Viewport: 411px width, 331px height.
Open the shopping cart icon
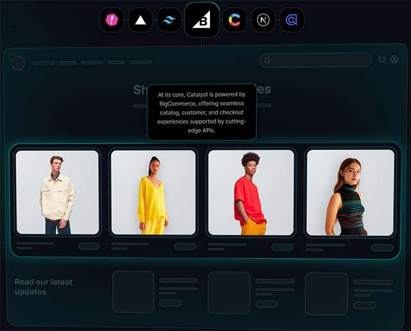click(382, 60)
